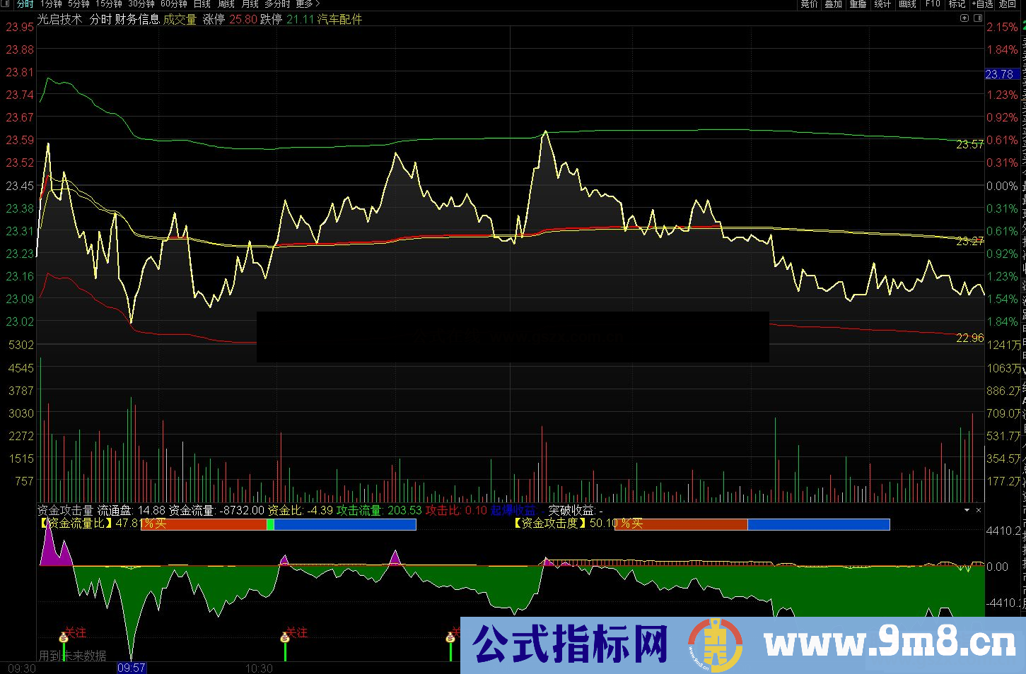Click the 财务信息 financial info link
The width and height of the screenshot is (1026, 674).
point(137,19)
